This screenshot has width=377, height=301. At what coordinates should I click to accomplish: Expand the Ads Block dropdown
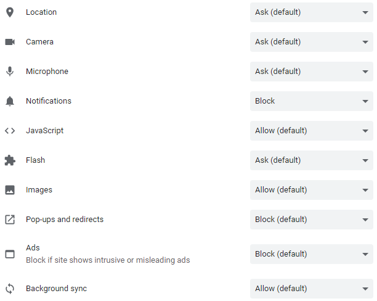click(311, 254)
